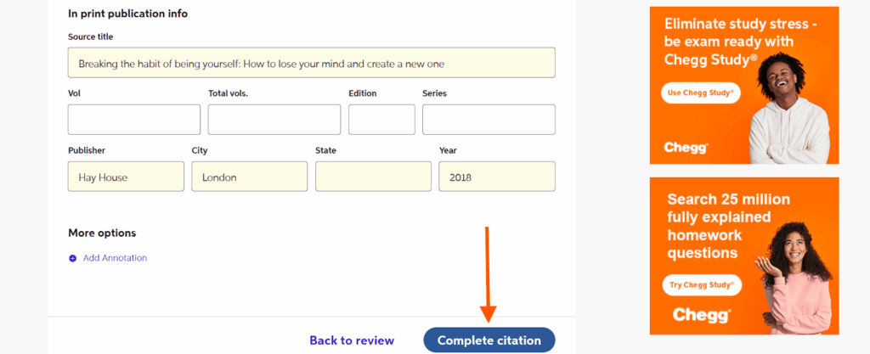
Task: Open the Add Annotation link
Action: (115, 258)
